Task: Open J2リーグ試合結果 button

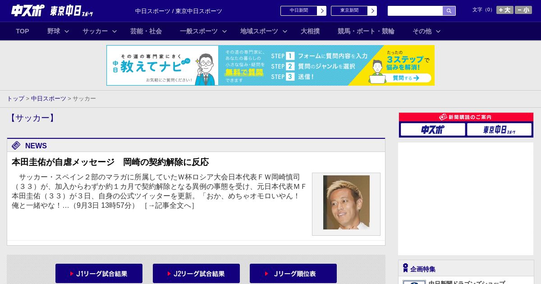Action: click(x=196, y=274)
